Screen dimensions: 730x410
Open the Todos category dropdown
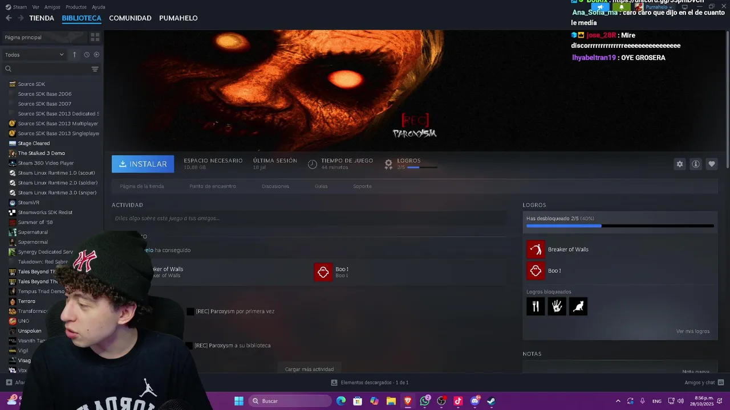click(x=34, y=55)
